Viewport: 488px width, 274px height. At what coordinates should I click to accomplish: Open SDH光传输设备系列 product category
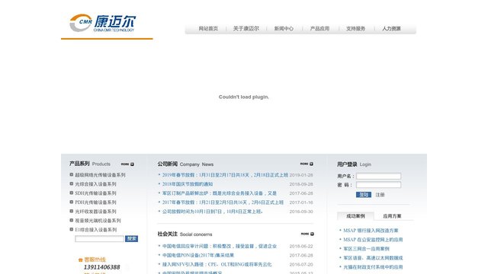pyautogui.click(x=95, y=193)
